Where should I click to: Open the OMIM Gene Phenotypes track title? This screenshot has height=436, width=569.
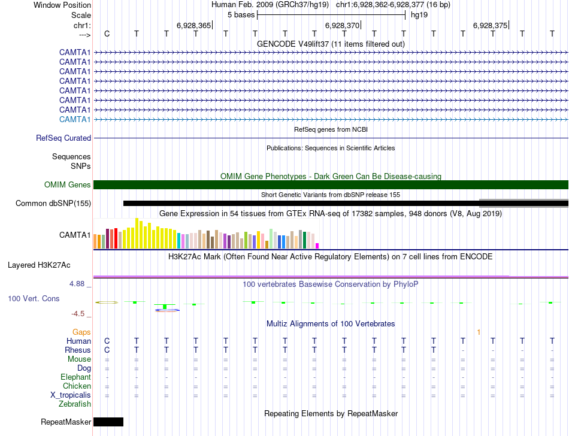[331, 176]
